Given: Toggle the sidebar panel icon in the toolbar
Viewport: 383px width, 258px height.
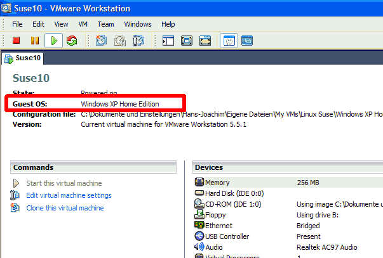Looking at the screenshot, I should click(x=168, y=41).
